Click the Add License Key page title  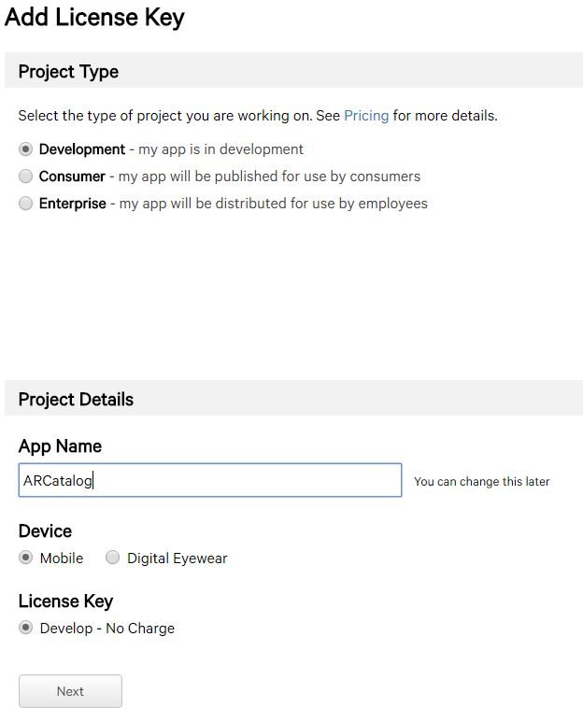click(94, 18)
